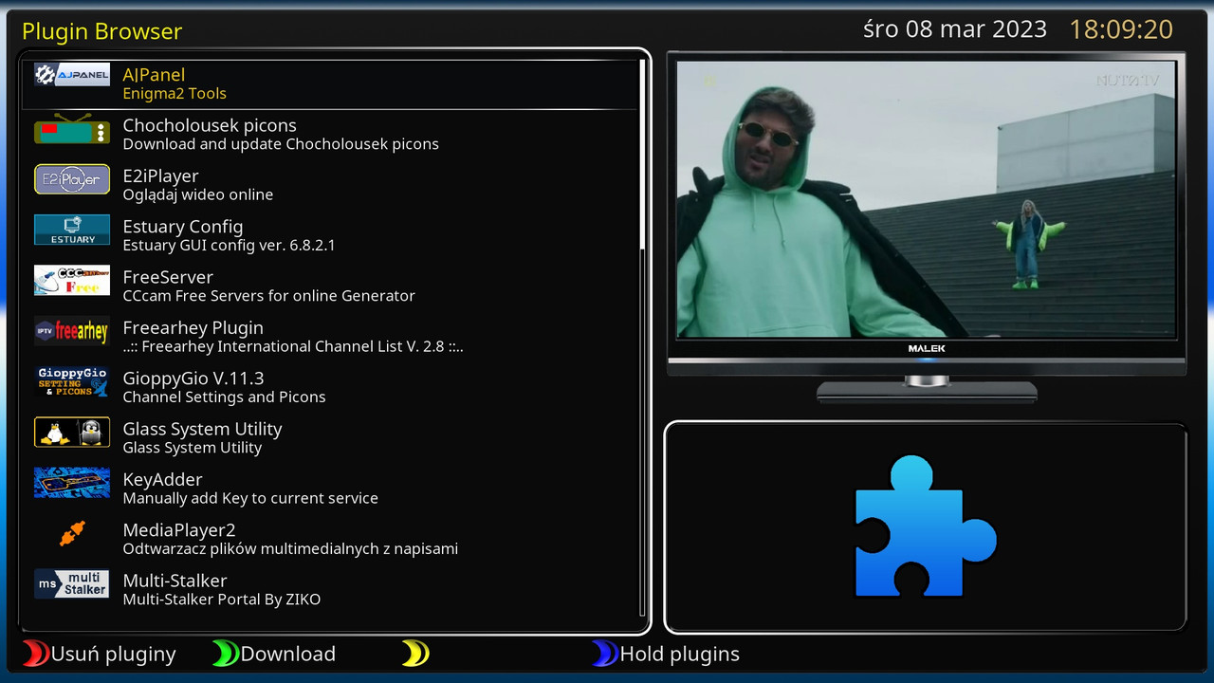Select the Glass System Utility entry title
Screen dimensions: 1214x683
tap(202, 429)
